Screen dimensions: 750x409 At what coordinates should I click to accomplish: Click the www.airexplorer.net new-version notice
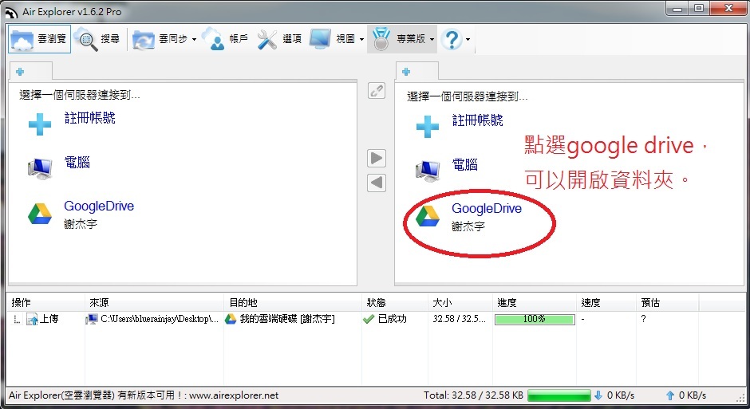(144, 395)
